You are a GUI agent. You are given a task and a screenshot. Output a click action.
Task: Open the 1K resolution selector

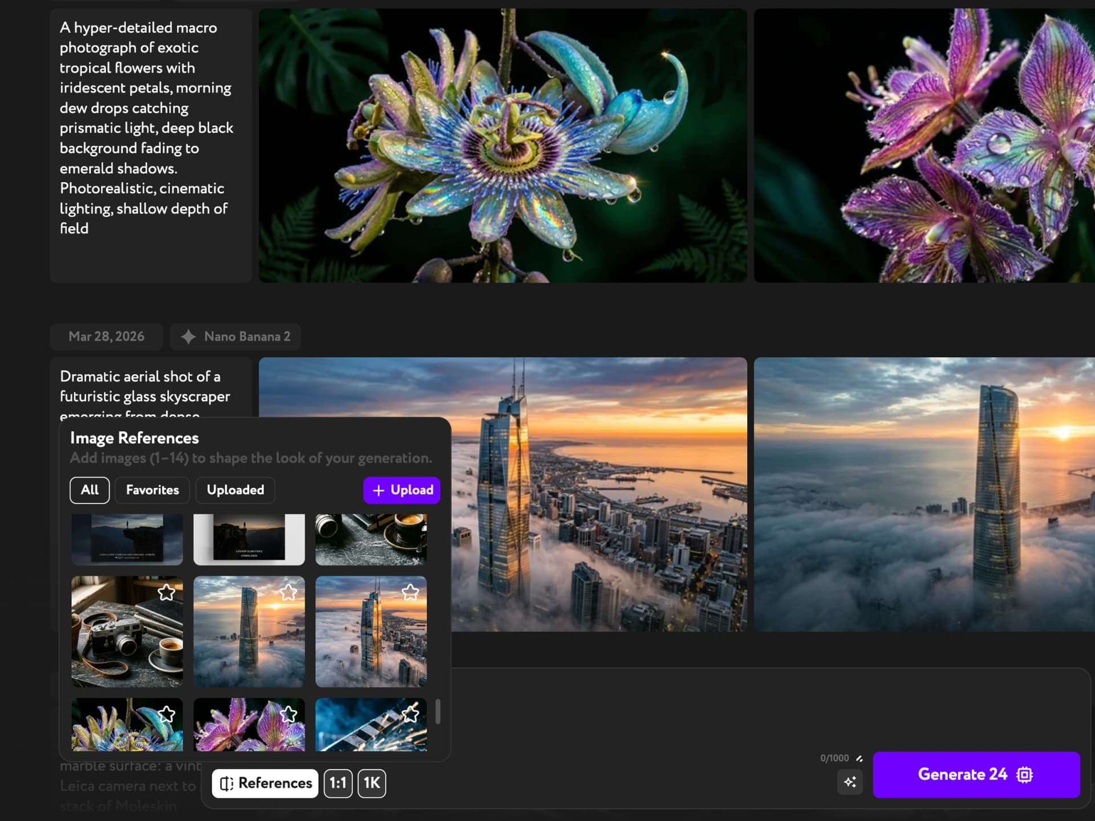[371, 783]
